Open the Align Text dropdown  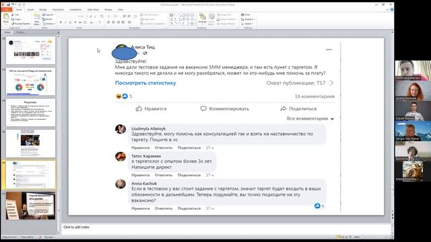[x=147, y=19]
